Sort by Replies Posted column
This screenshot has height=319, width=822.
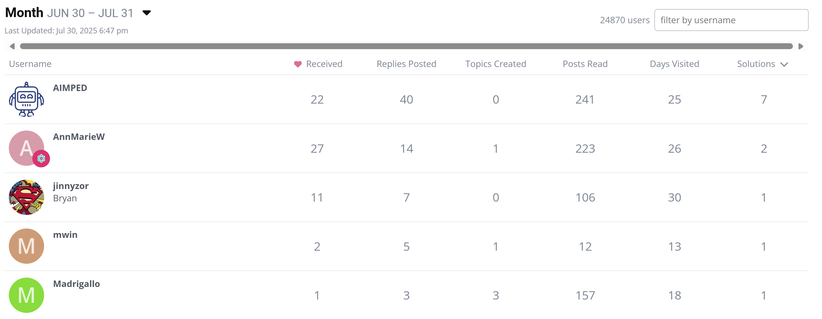[406, 64]
